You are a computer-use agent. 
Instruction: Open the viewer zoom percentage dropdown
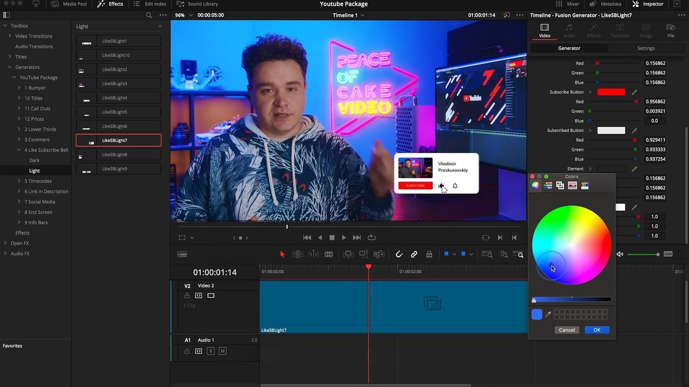[x=191, y=15]
